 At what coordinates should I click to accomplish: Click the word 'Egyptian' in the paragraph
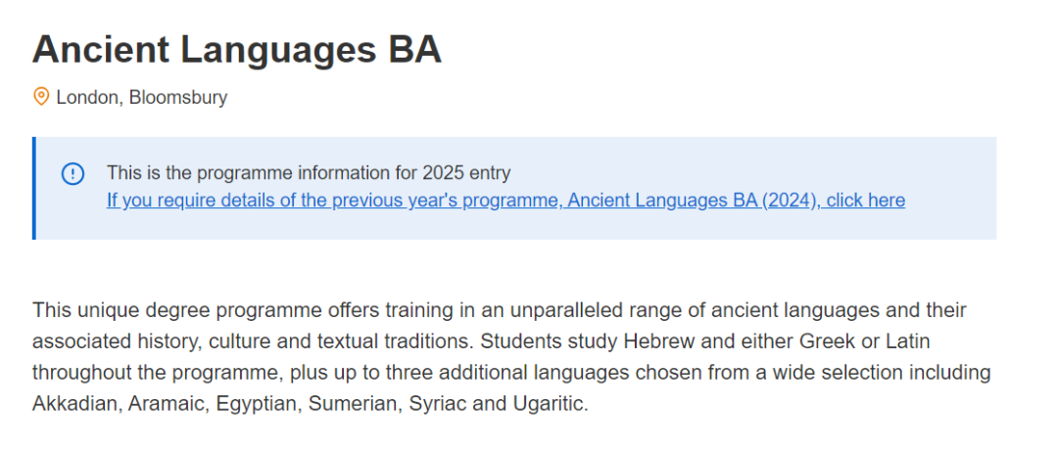click(257, 404)
